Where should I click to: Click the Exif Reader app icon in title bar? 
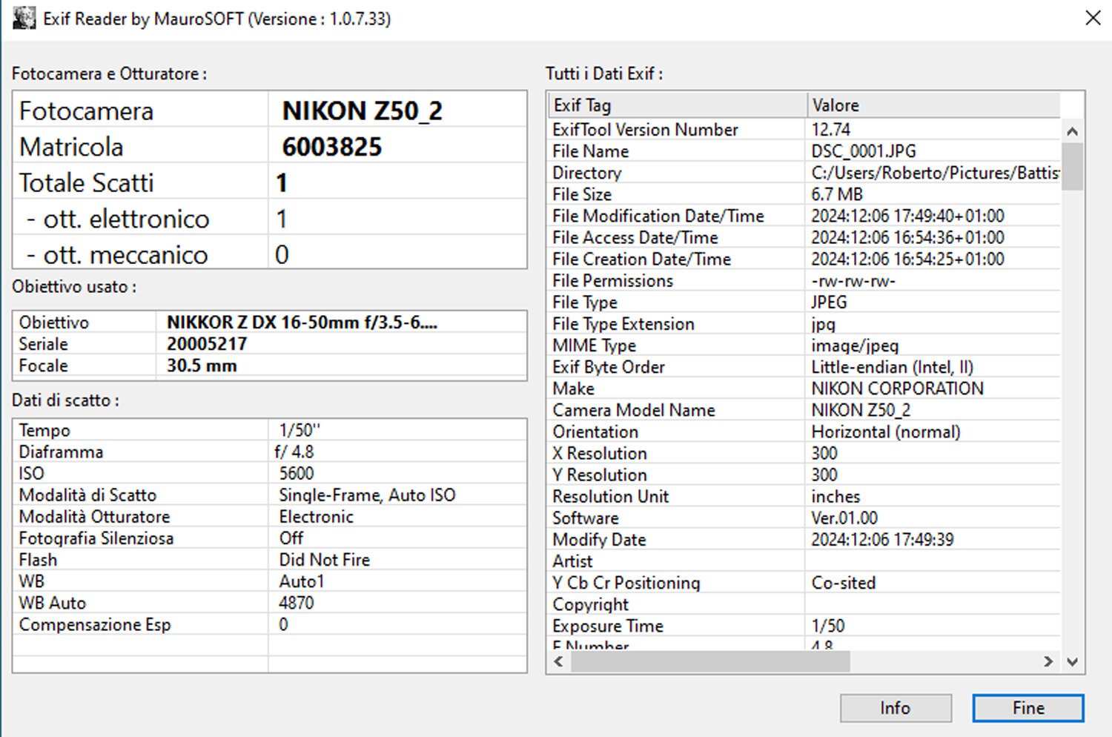pyautogui.click(x=24, y=19)
